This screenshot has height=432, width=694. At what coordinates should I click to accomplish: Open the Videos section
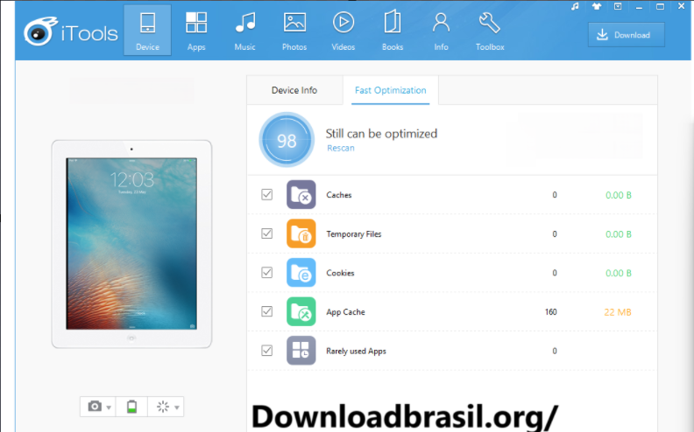343,30
